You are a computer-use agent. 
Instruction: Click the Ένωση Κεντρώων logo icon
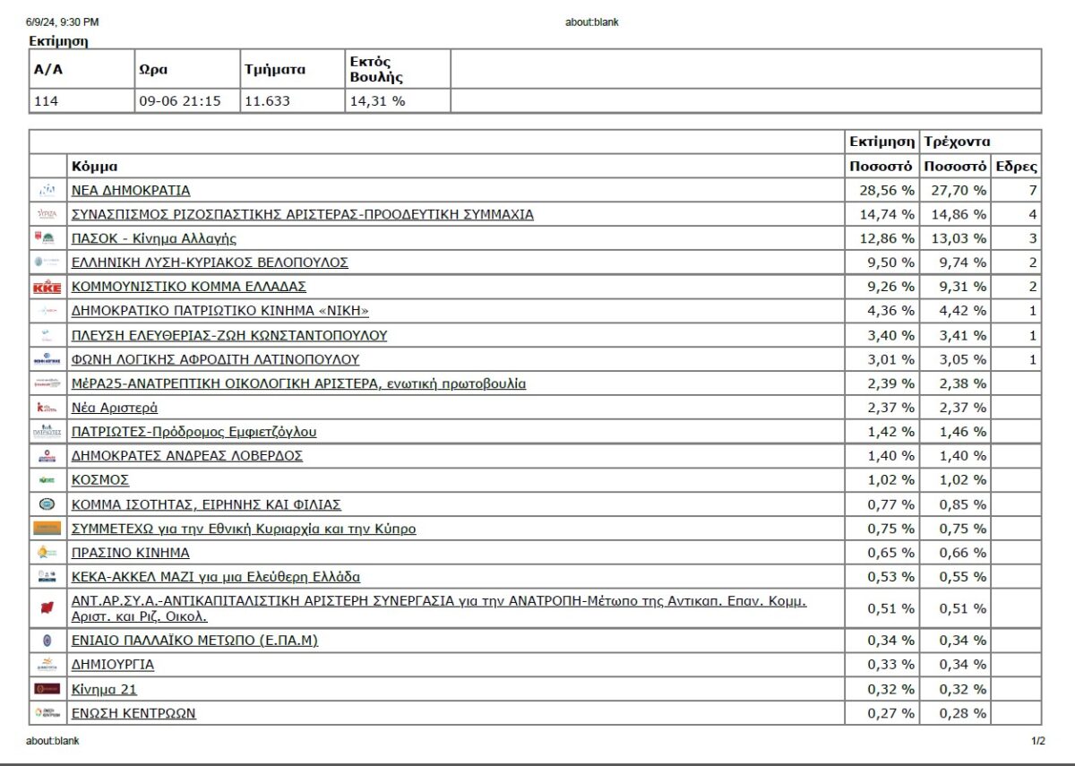tap(47, 713)
